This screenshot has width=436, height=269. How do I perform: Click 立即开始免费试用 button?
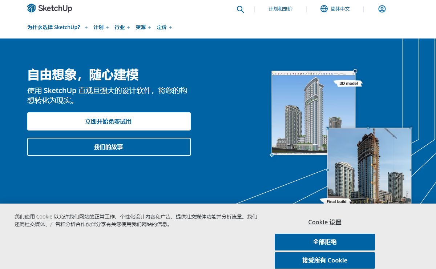(109, 121)
